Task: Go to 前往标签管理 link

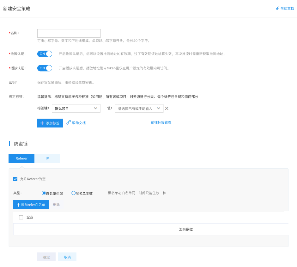Action: (x=161, y=122)
